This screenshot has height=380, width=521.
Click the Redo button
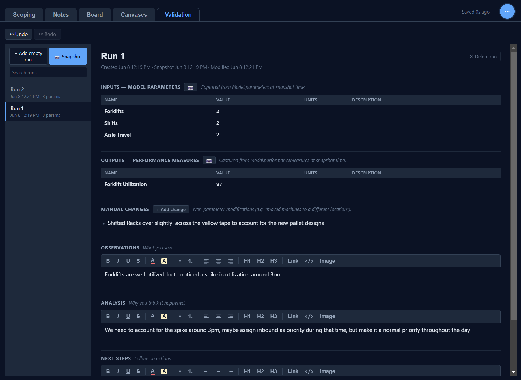pos(47,34)
